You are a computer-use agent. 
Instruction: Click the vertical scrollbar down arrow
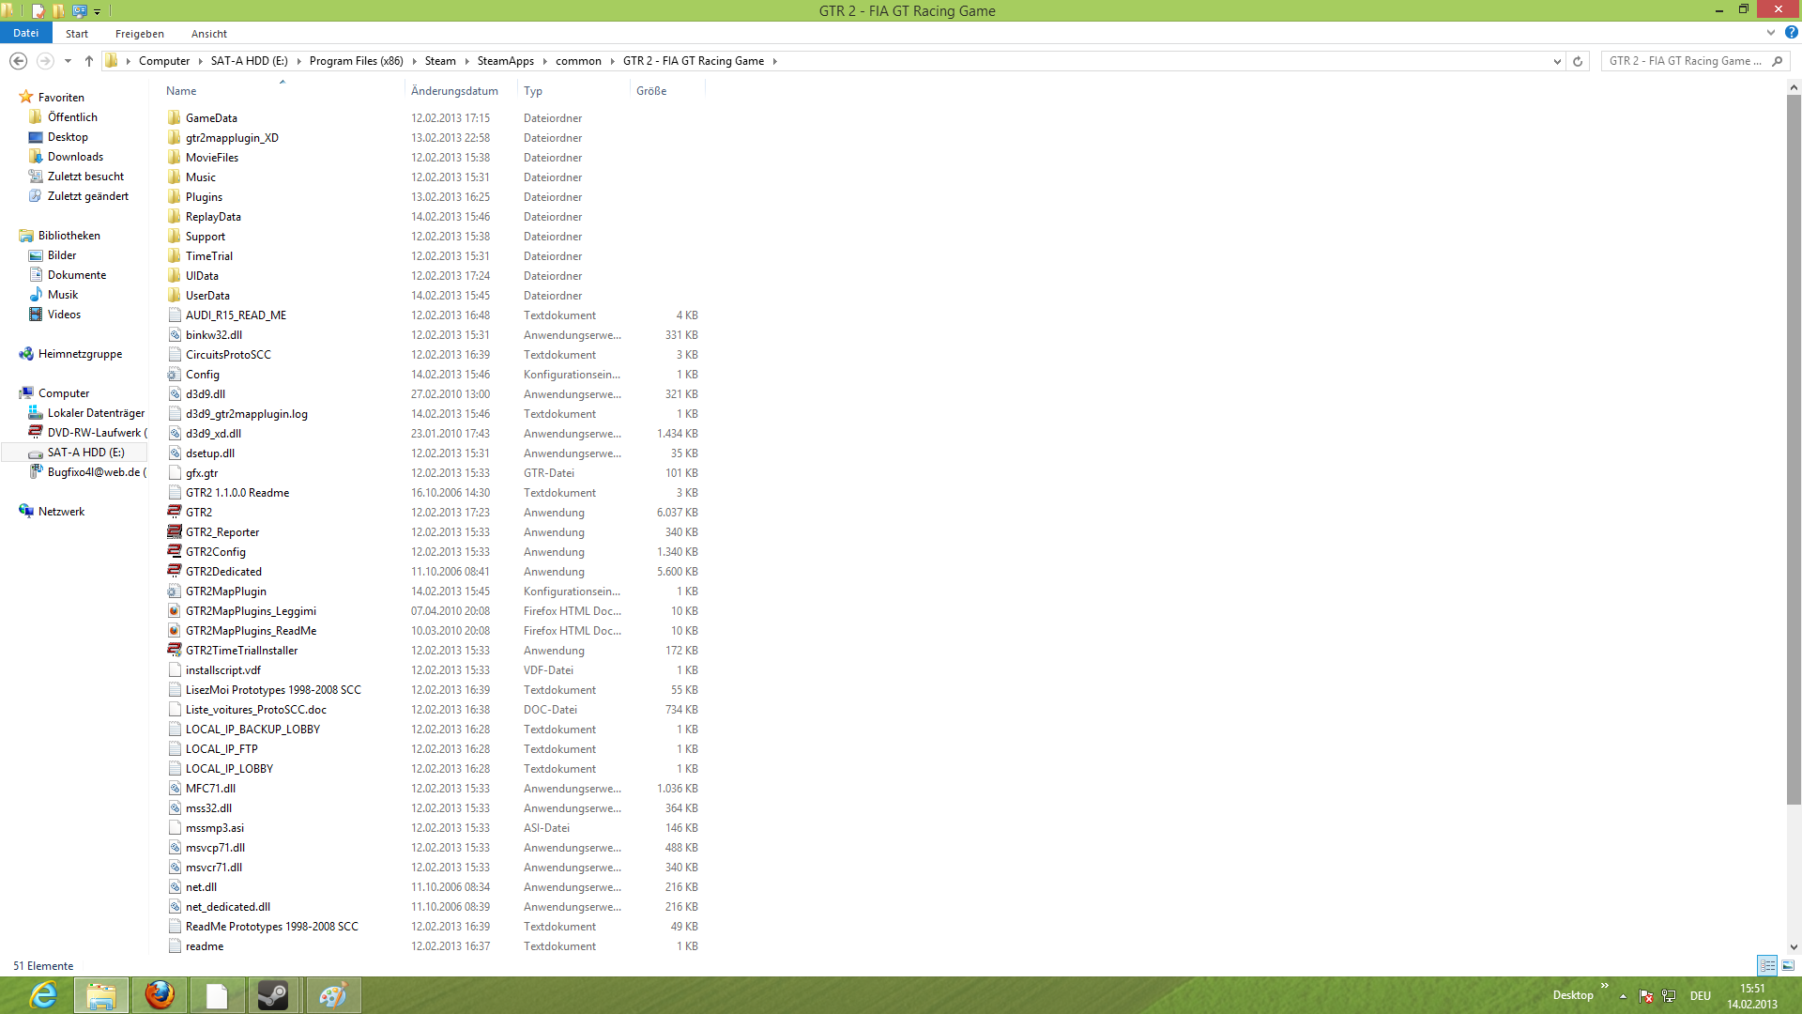tap(1794, 947)
